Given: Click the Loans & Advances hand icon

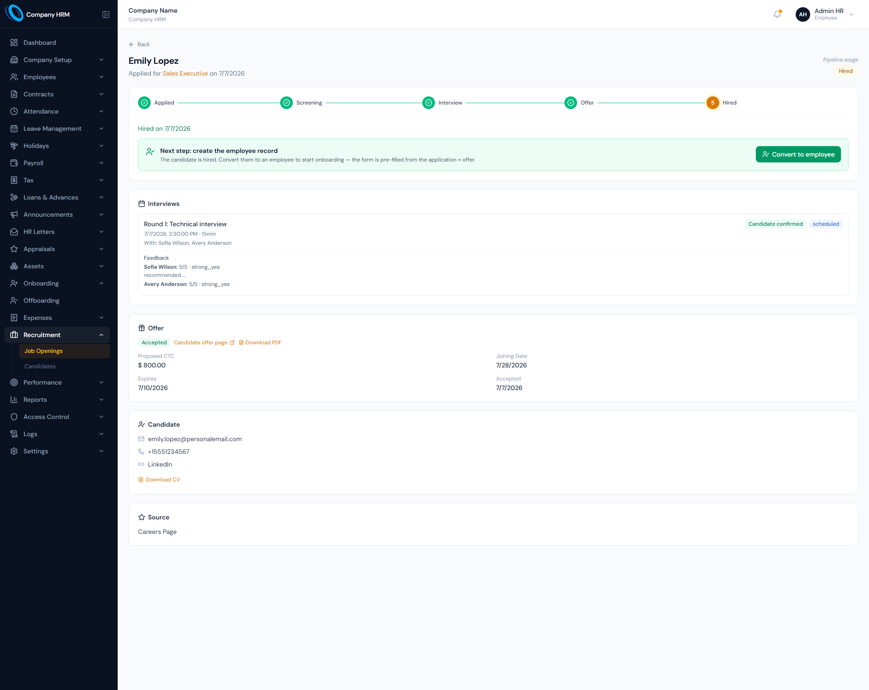Looking at the screenshot, I should click(14, 197).
